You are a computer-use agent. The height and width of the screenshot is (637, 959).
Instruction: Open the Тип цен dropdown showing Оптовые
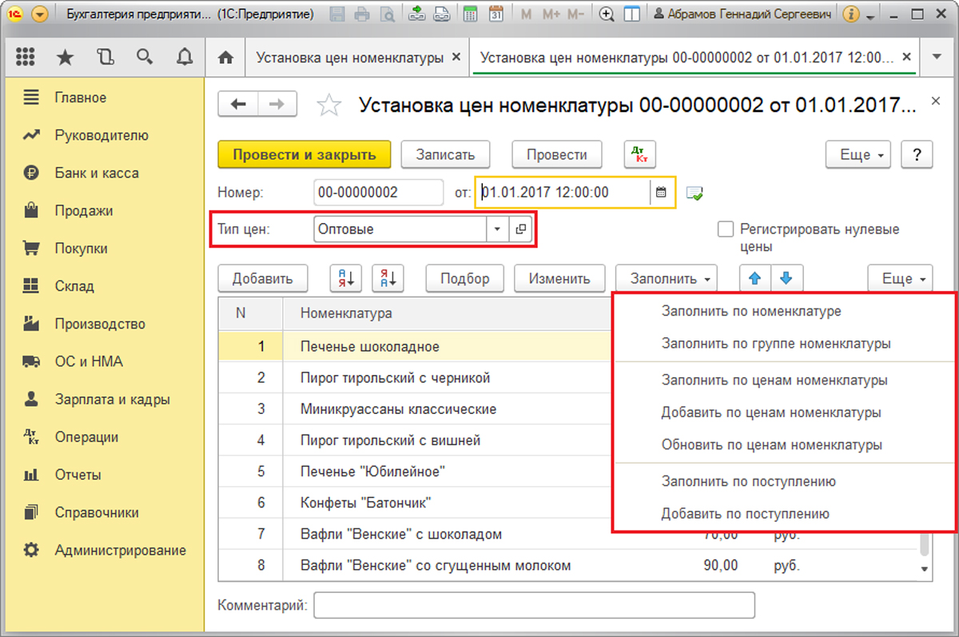(x=497, y=229)
